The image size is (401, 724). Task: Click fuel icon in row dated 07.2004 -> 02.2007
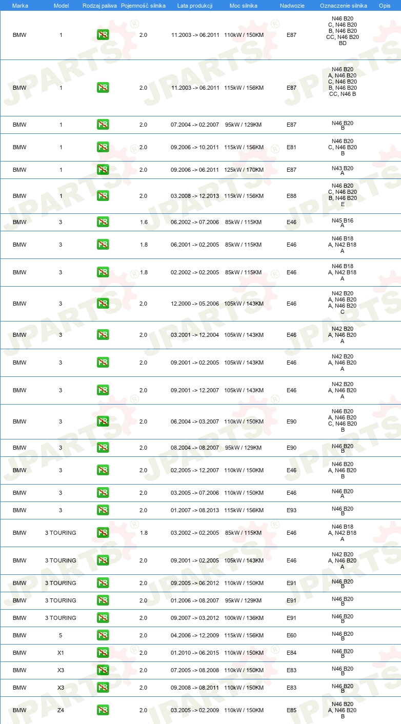click(103, 125)
